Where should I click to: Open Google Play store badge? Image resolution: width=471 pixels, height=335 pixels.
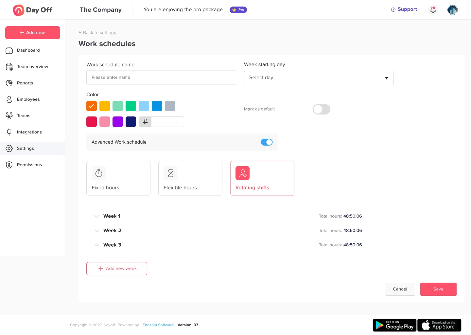[x=394, y=325]
